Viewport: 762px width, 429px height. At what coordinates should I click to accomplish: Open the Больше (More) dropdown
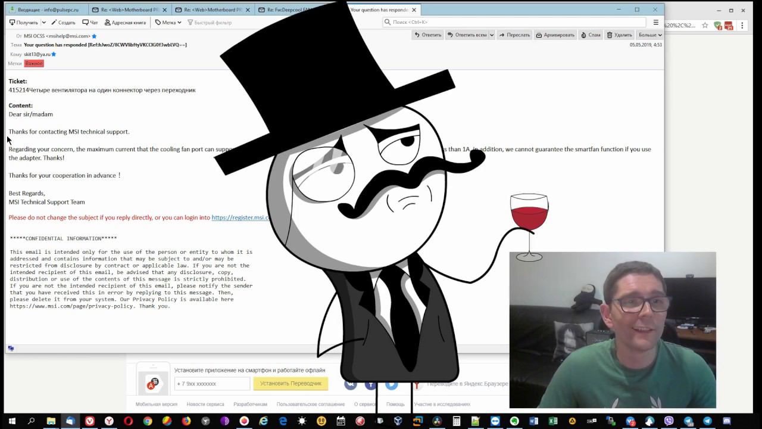tap(650, 35)
